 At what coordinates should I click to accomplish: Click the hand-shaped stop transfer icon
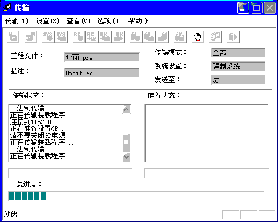point(198,37)
